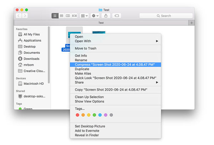Viewport: 214px width, 145px height.
Task: Click the Share toolbar icon
Action: click(x=106, y=16)
